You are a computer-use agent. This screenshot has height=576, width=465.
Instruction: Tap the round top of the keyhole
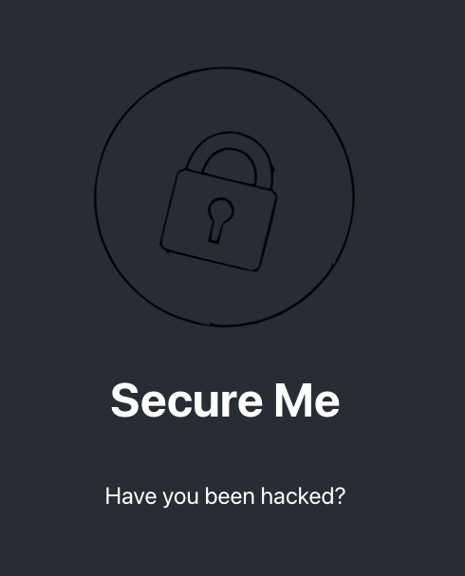tap(220, 210)
